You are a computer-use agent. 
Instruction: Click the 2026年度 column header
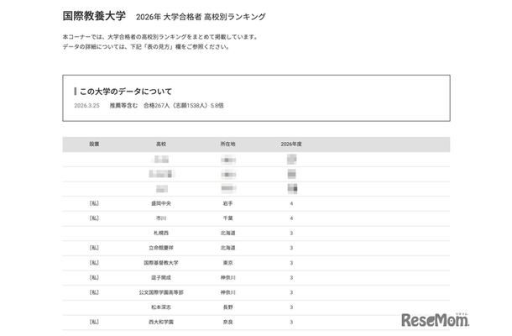tap(291, 144)
